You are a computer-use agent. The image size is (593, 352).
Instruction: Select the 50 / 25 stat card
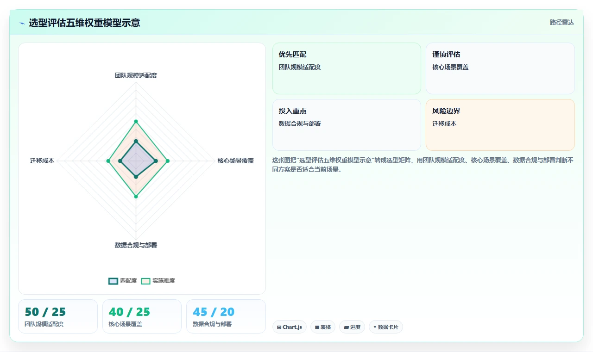[x=58, y=316]
